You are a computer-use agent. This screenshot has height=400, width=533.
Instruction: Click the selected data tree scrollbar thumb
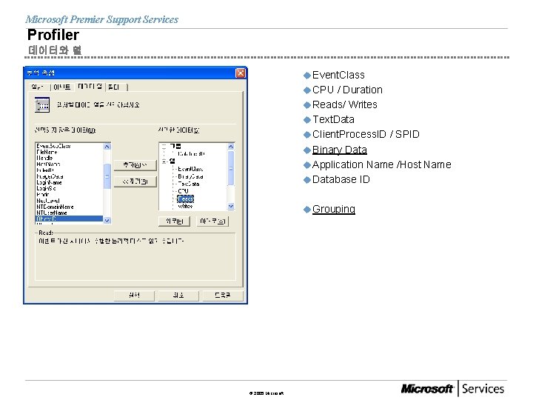click(231, 168)
